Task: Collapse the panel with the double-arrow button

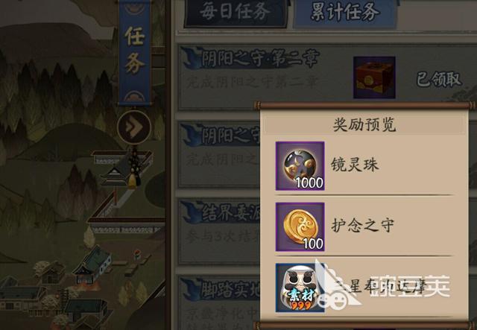Action: pyautogui.click(x=134, y=127)
